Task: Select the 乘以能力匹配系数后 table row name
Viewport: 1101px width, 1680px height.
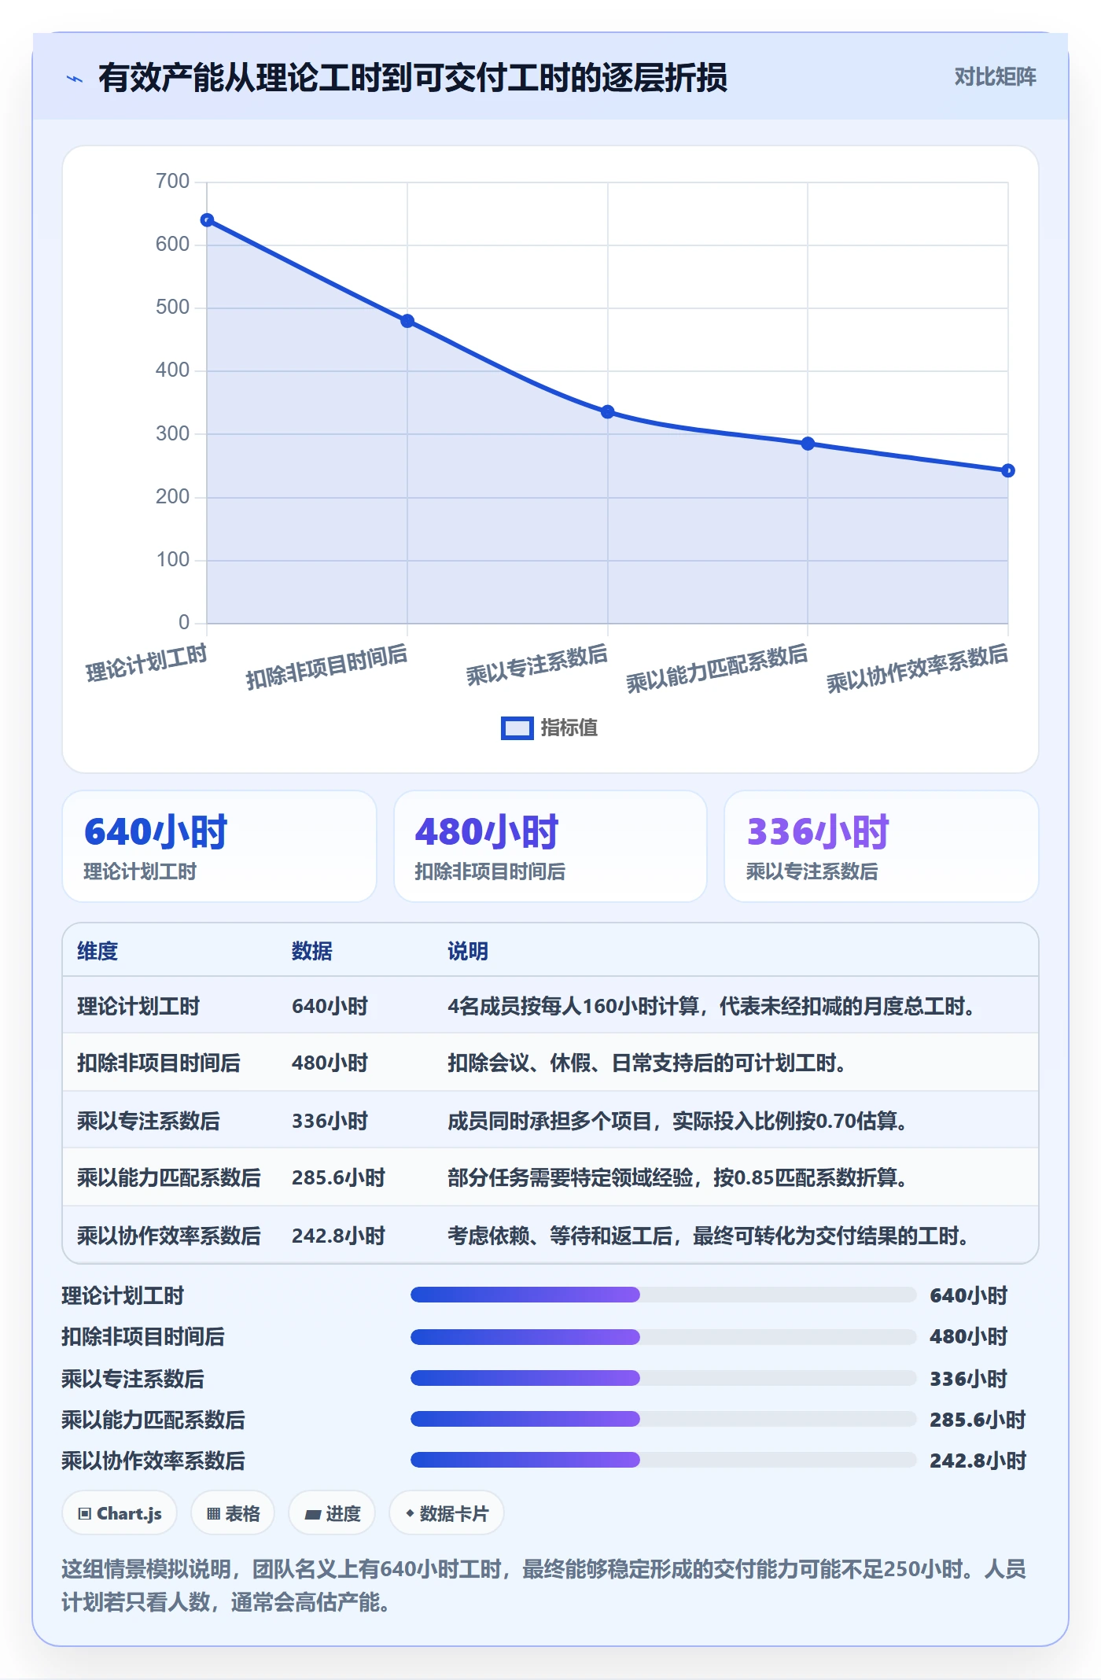Action: click(169, 1177)
